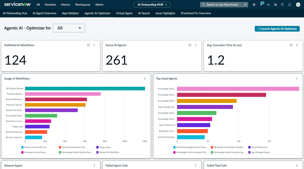The height and width of the screenshot is (169, 304).
Task: Switch to Virtual Agent tab
Action: 124,13
